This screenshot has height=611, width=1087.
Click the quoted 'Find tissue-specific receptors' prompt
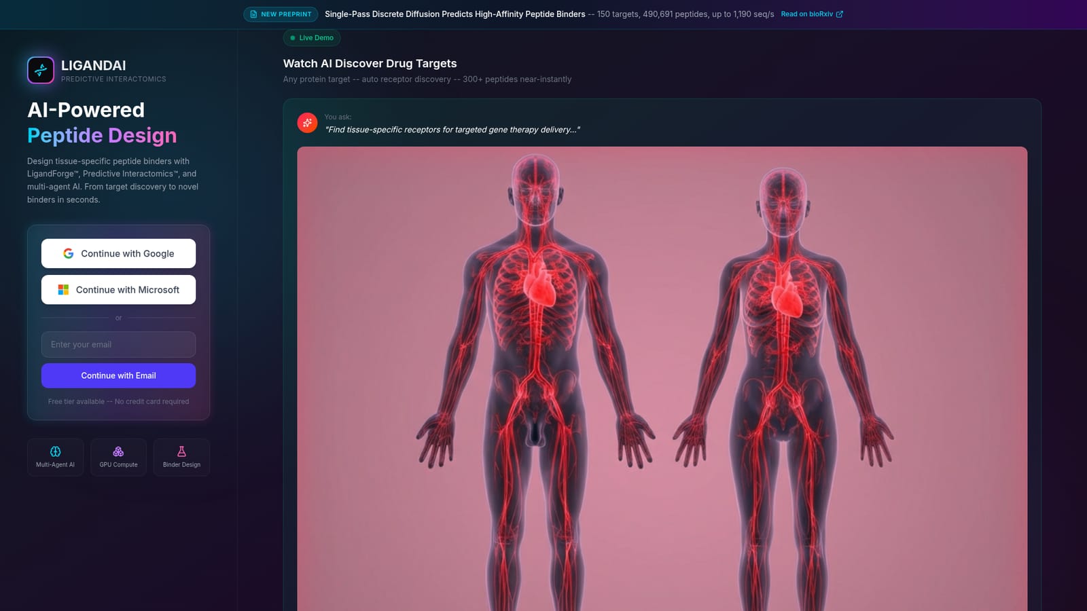click(452, 130)
